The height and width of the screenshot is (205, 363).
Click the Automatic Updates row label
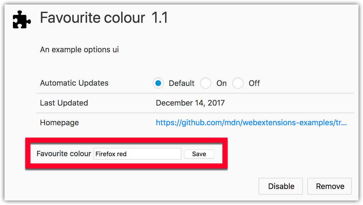(74, 83)
